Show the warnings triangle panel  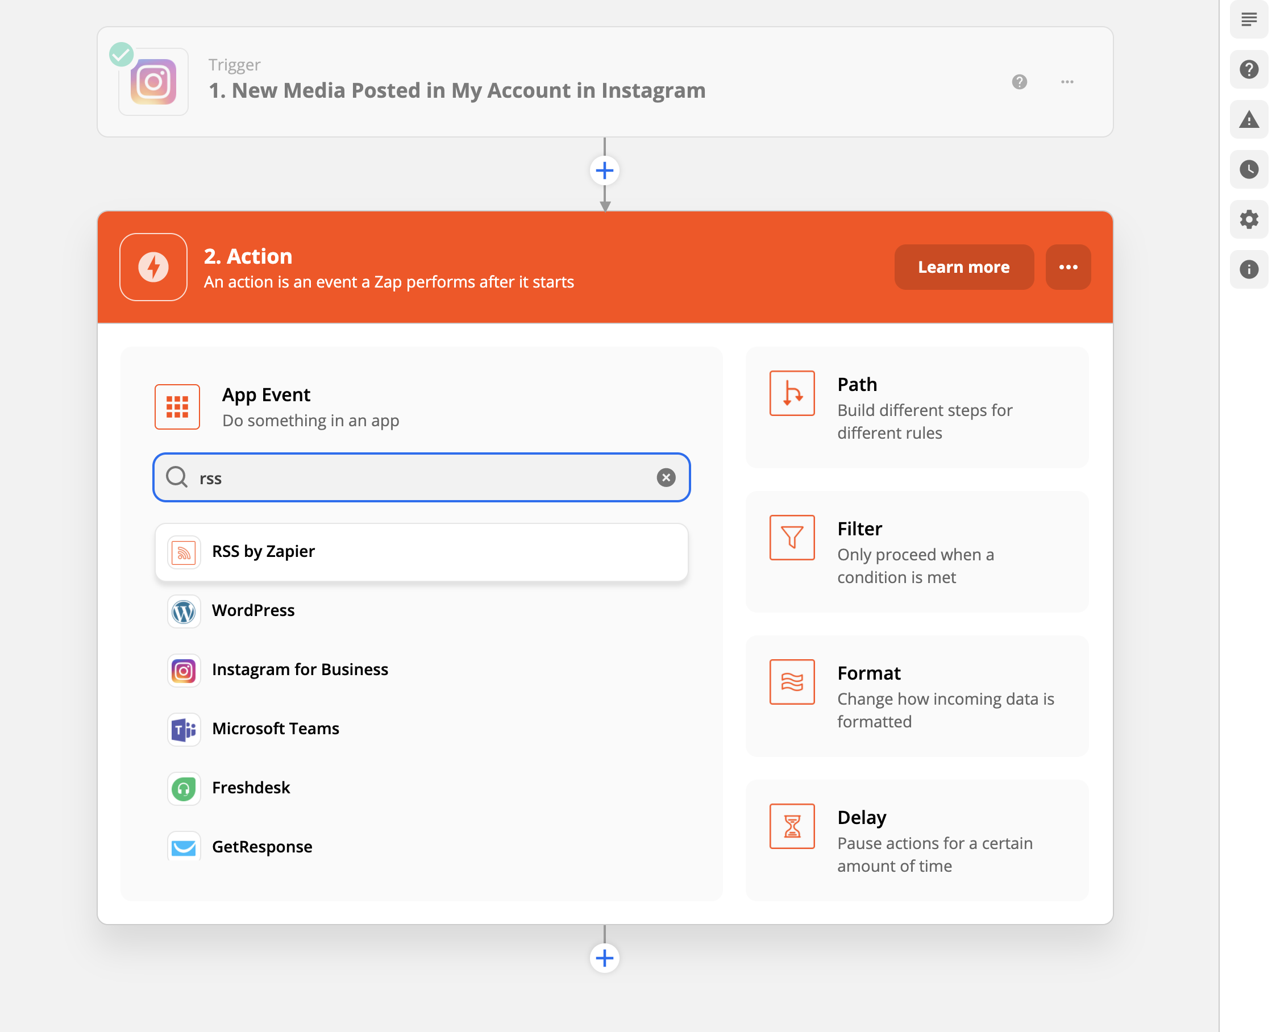pyautogui.click(x=1249, y=119)
